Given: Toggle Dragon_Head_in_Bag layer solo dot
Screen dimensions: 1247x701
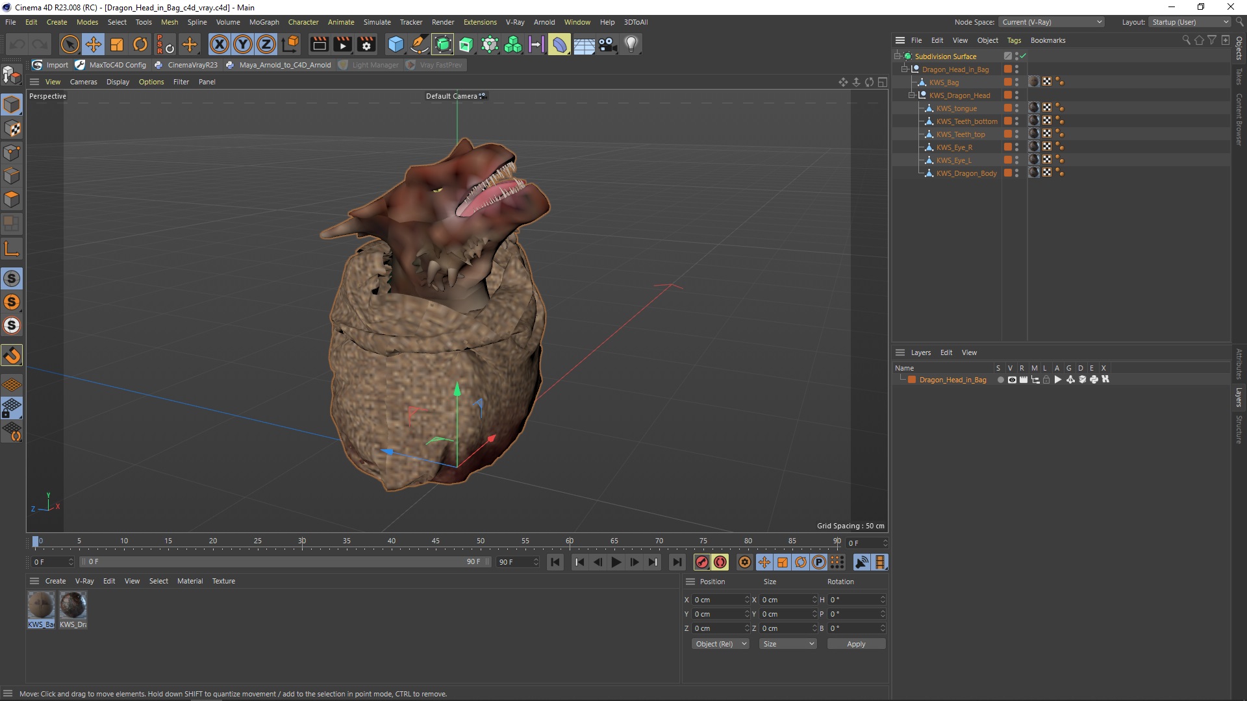Looking at the screenshot, I should [1000, 380].
